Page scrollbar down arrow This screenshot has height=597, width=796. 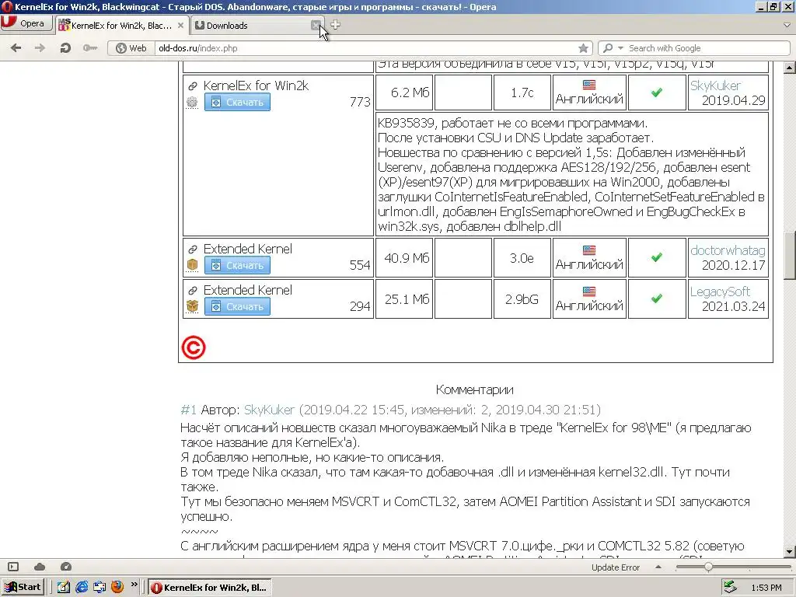pyautogui.click(x=790, y=552)
